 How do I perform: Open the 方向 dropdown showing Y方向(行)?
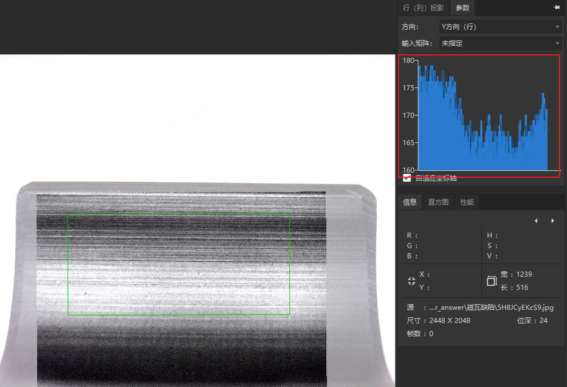click(500, 27)
